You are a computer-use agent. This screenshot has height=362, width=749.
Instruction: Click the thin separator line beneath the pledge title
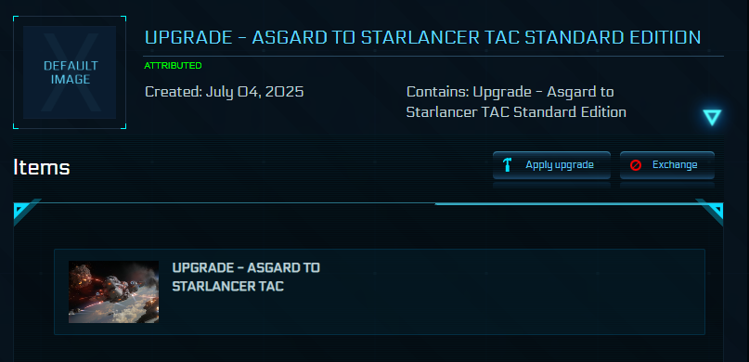point(433,57)
